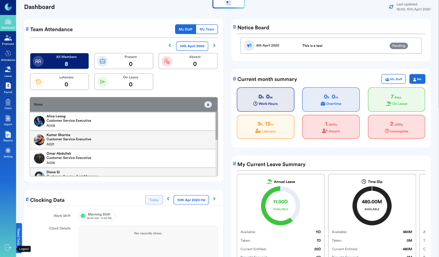
Task: Filter by On Leave attendance card
Action: [124, 82]
